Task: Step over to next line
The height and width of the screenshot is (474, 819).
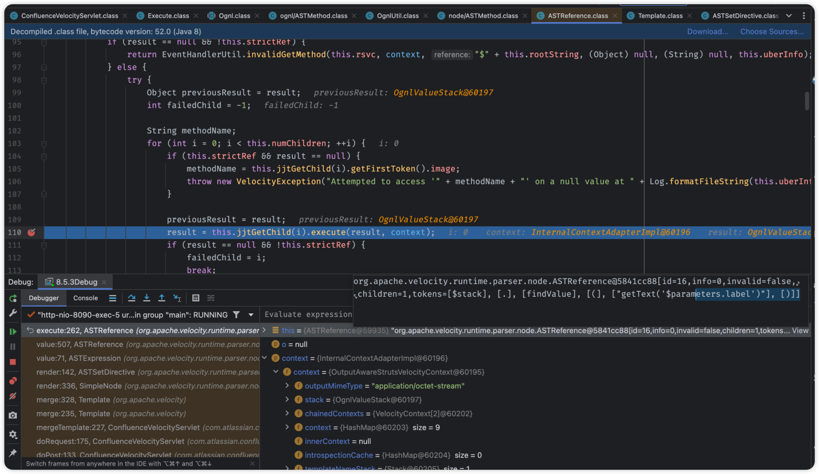Action: coord(132,298)
